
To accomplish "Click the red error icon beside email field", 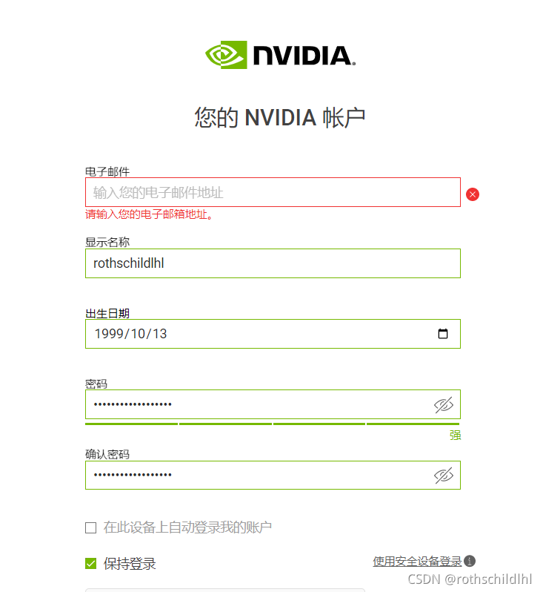I will pos(473,194).
